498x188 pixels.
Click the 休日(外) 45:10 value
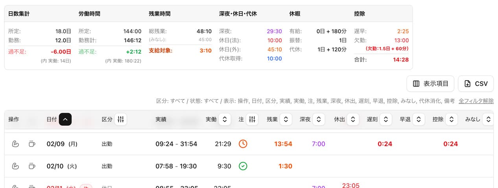(274, 49)
